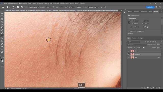Lock all padlock icon in Layers panel
This screenshot has width=163, height=92.
(144, 48)
